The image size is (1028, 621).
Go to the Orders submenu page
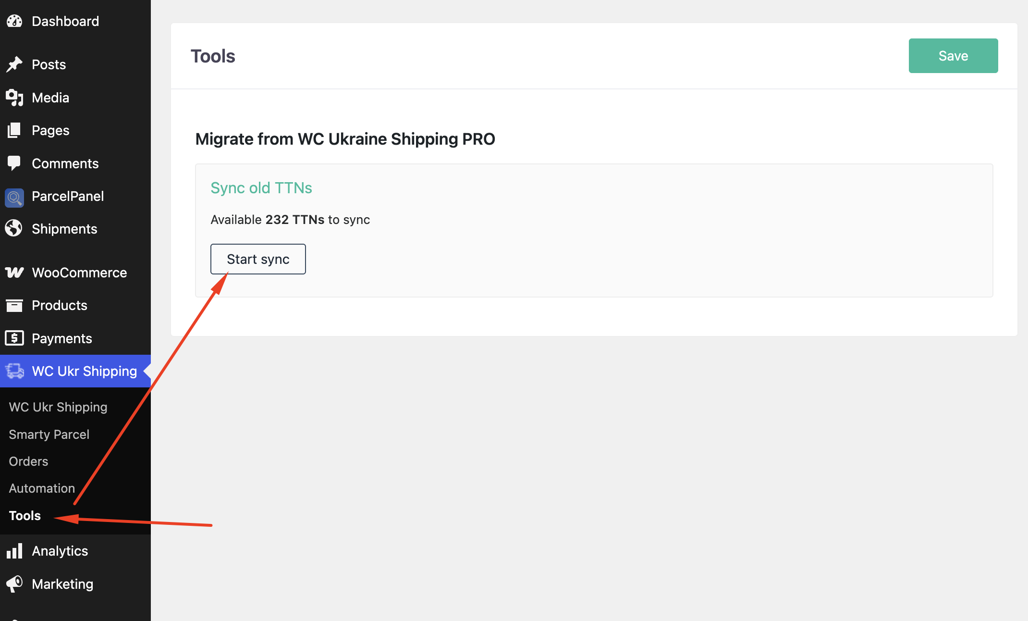(28, 461)
